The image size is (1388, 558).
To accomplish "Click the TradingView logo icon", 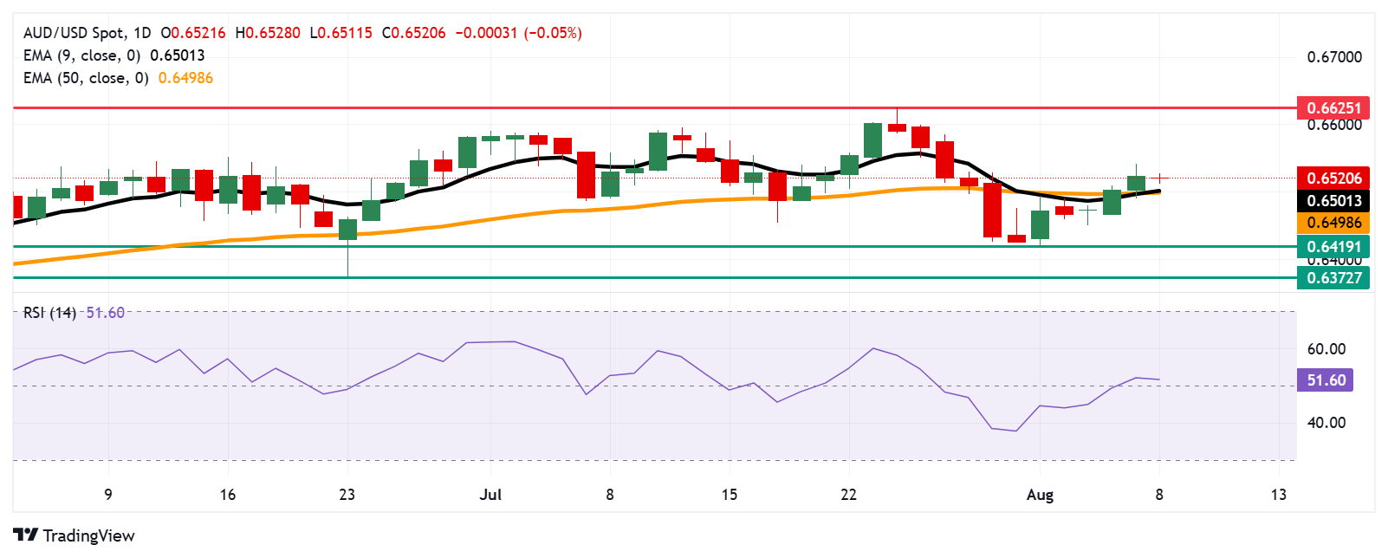I will (x=26, y=535).
